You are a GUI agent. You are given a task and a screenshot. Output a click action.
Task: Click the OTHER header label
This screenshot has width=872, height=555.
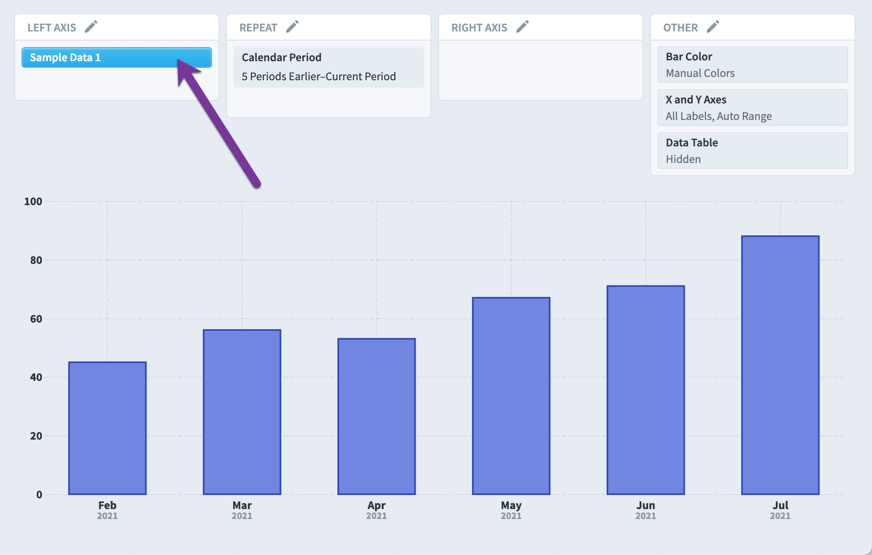click(x=680, y=28)
